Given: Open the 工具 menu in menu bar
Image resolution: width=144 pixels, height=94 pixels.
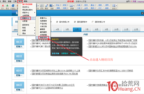Looking at the screenshot, I should (x=15, y=1).
